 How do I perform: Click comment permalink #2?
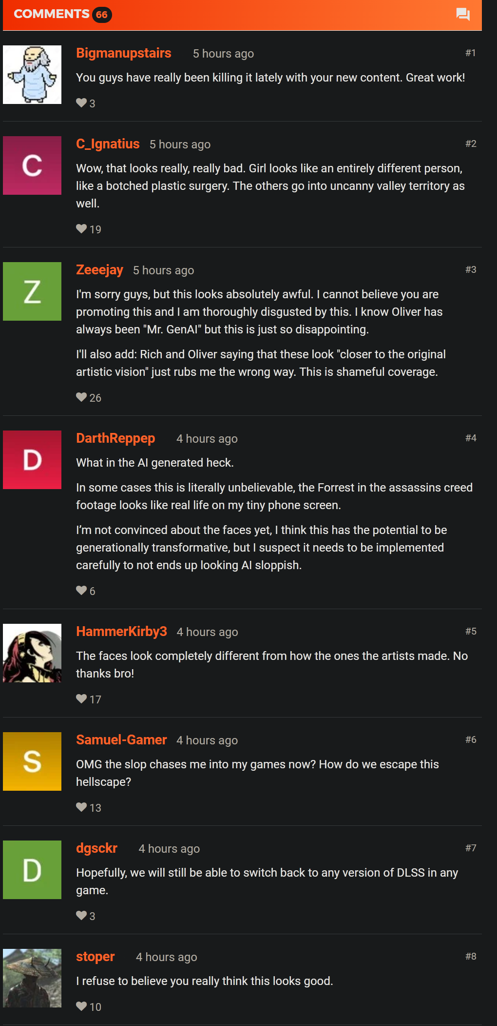[x=470, y=144]
